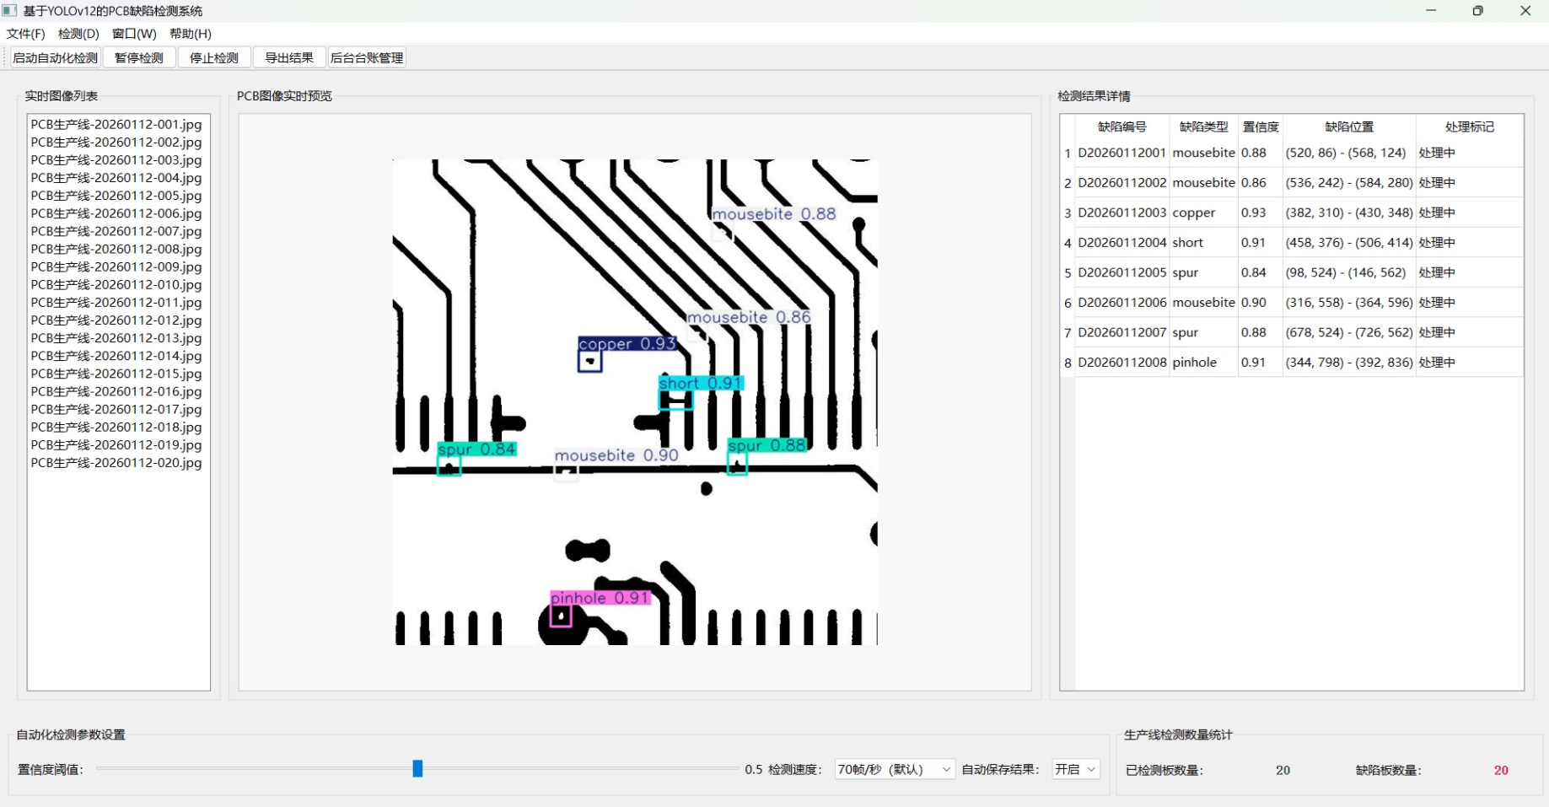Viewport: 1549px width, 807px height.
Task: Click 停止检测 to stop detection
Action: (214, 57)
